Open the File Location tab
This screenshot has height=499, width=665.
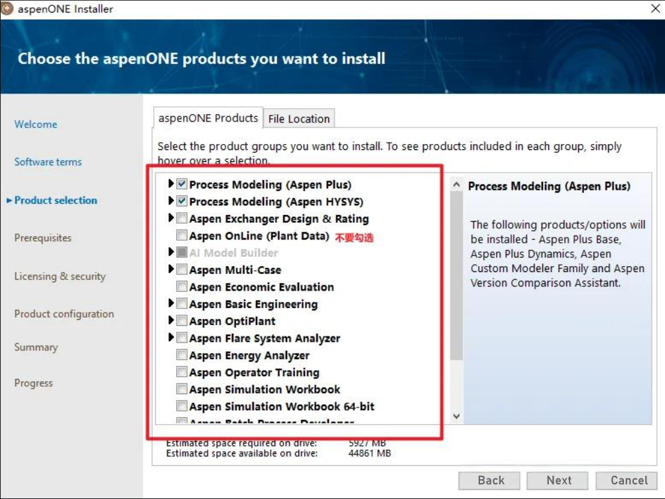(299, 119)
